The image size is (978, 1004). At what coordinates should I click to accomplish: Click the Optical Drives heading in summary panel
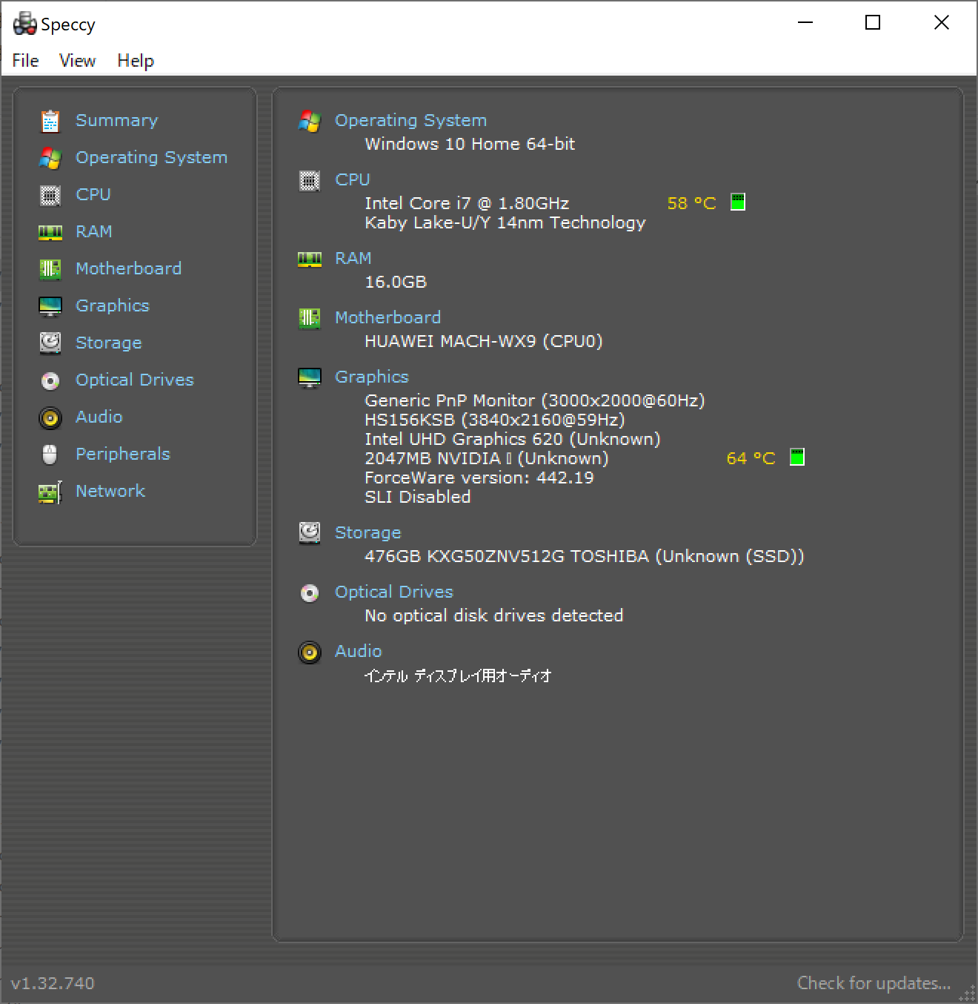pos(394,592)
